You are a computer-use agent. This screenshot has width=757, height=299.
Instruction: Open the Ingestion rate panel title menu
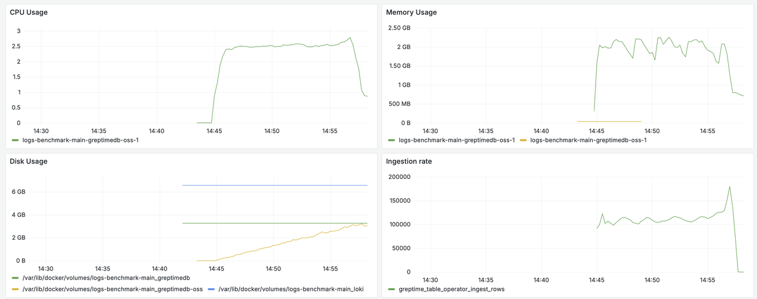pyautogui.click(x=409, y=161)
